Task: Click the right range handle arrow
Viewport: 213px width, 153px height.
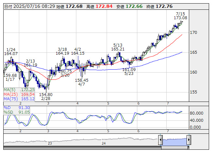Action: 189,140
